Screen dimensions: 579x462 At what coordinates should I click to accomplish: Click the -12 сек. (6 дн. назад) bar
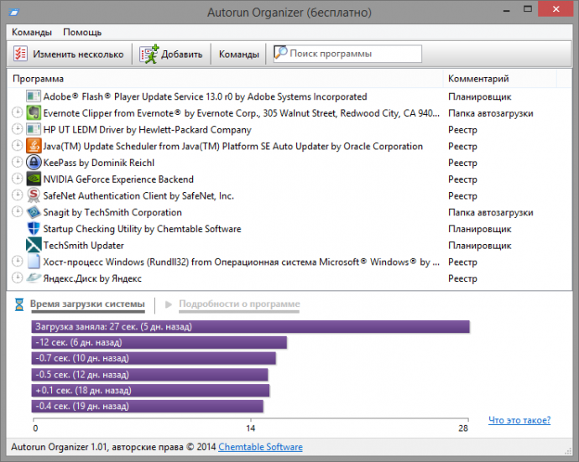click(x=159, y=342)
